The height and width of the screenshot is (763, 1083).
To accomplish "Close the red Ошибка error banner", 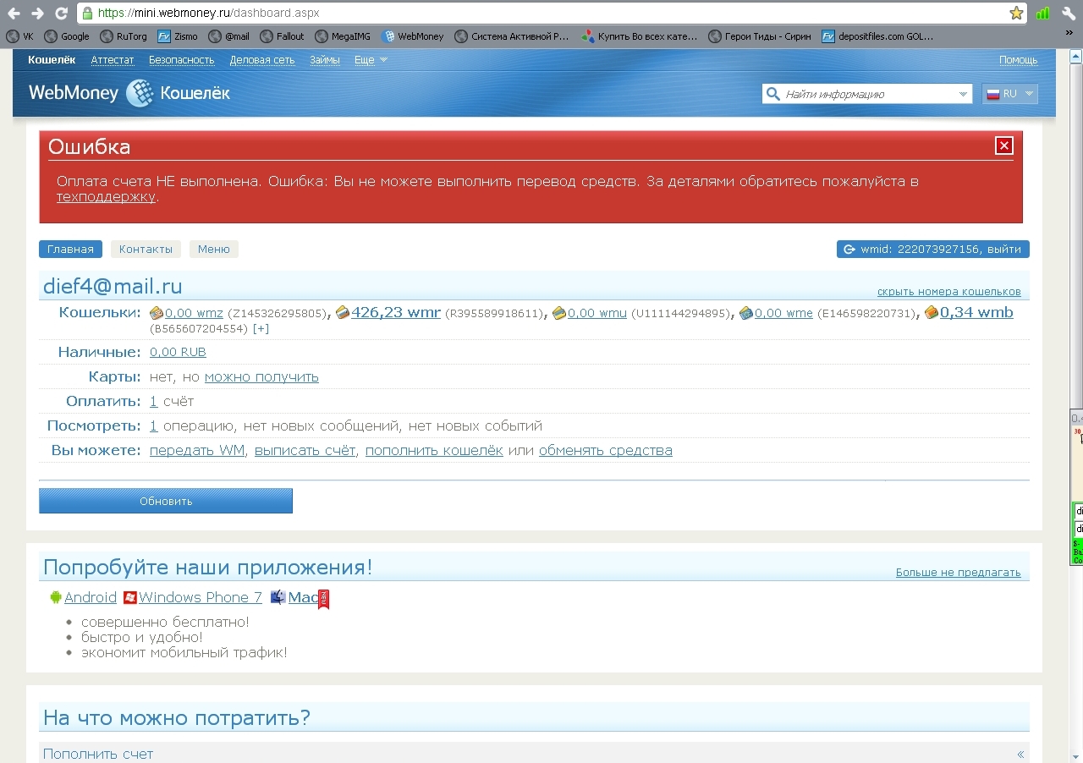I will [x=1004, y=145].
